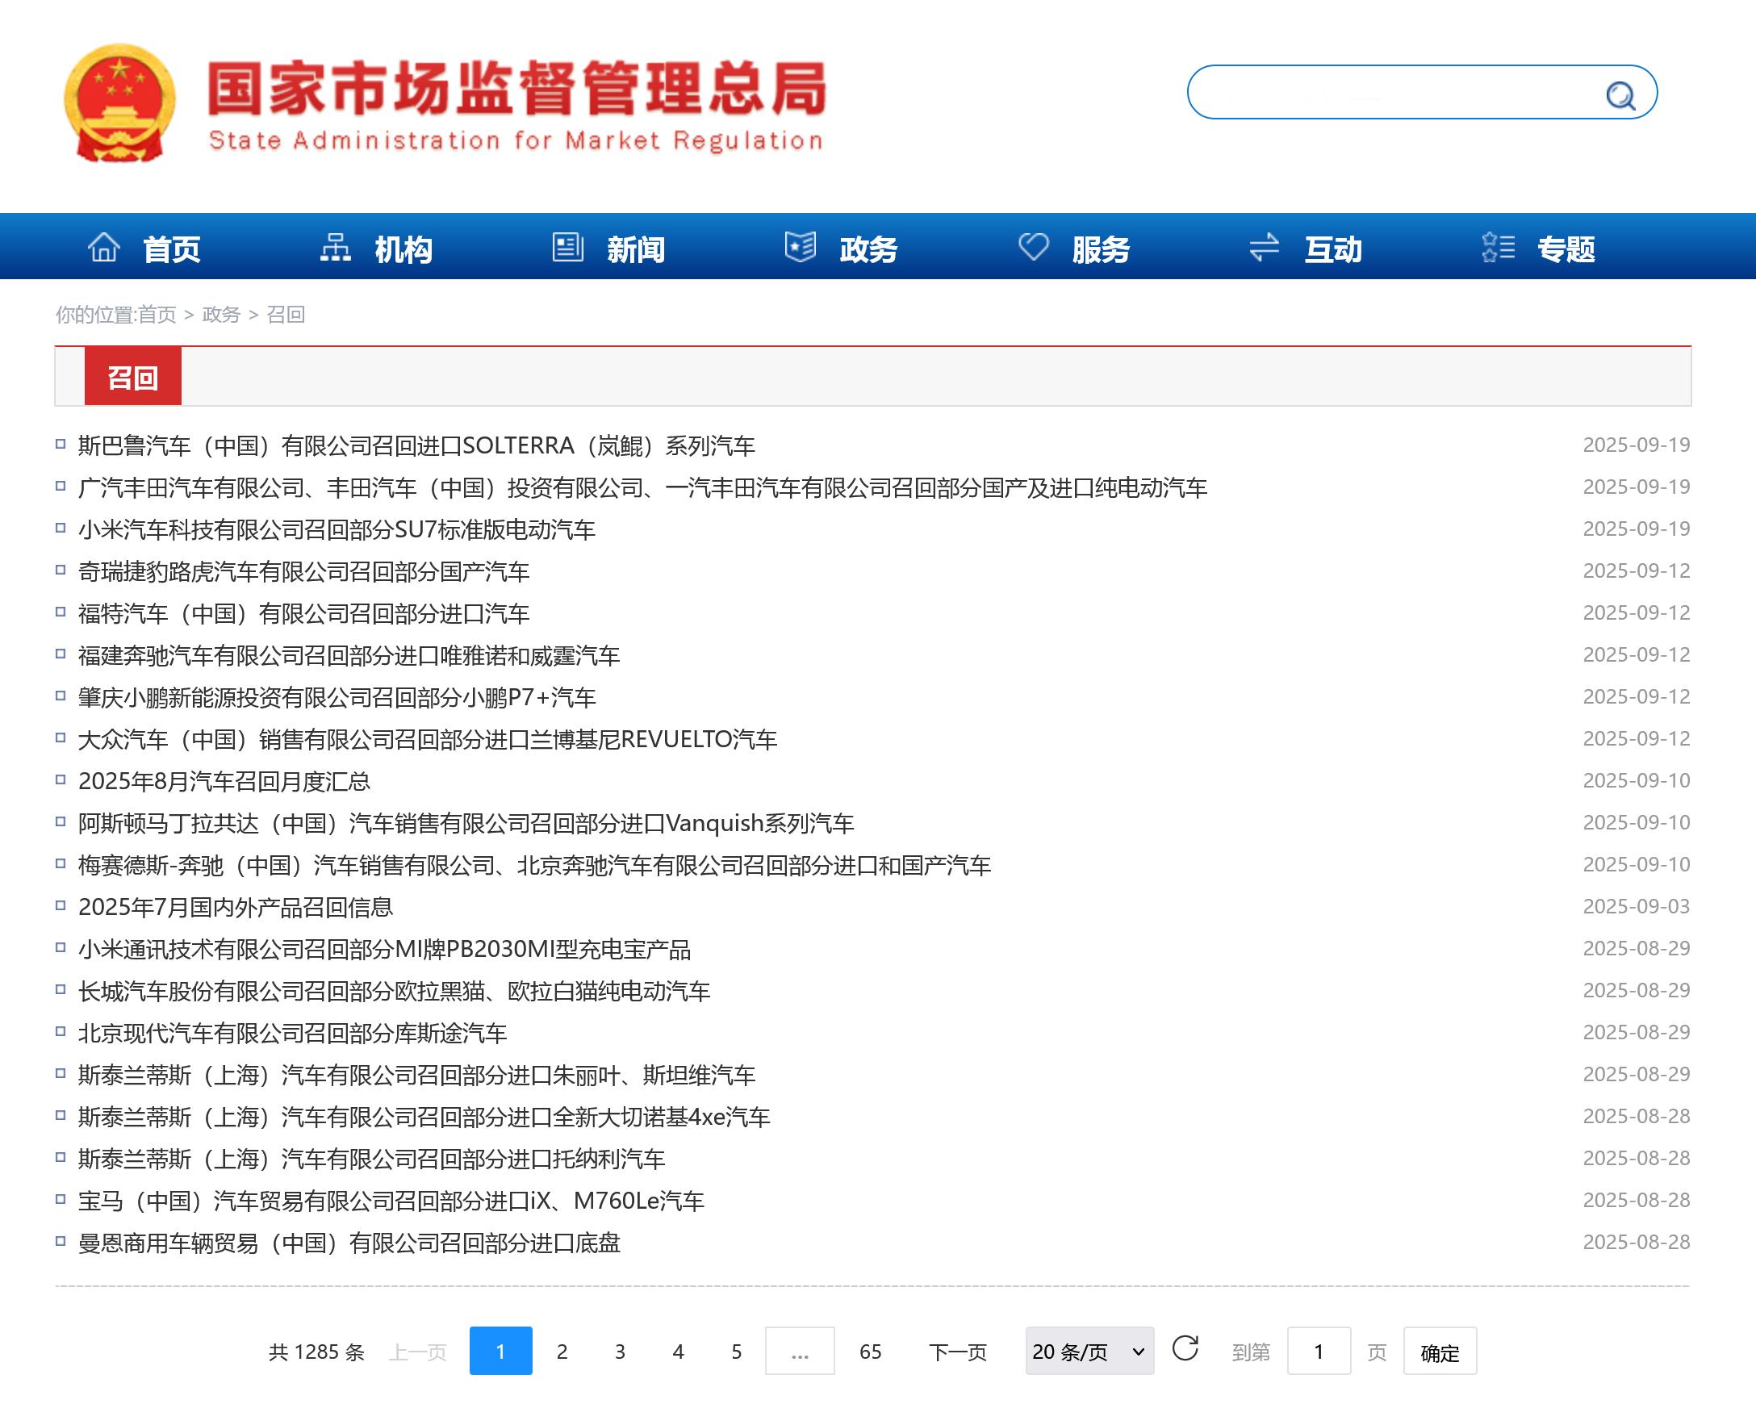Go to 下一页
Viewport: 1756px width, 1404px height.
(x=958, y=1352)
